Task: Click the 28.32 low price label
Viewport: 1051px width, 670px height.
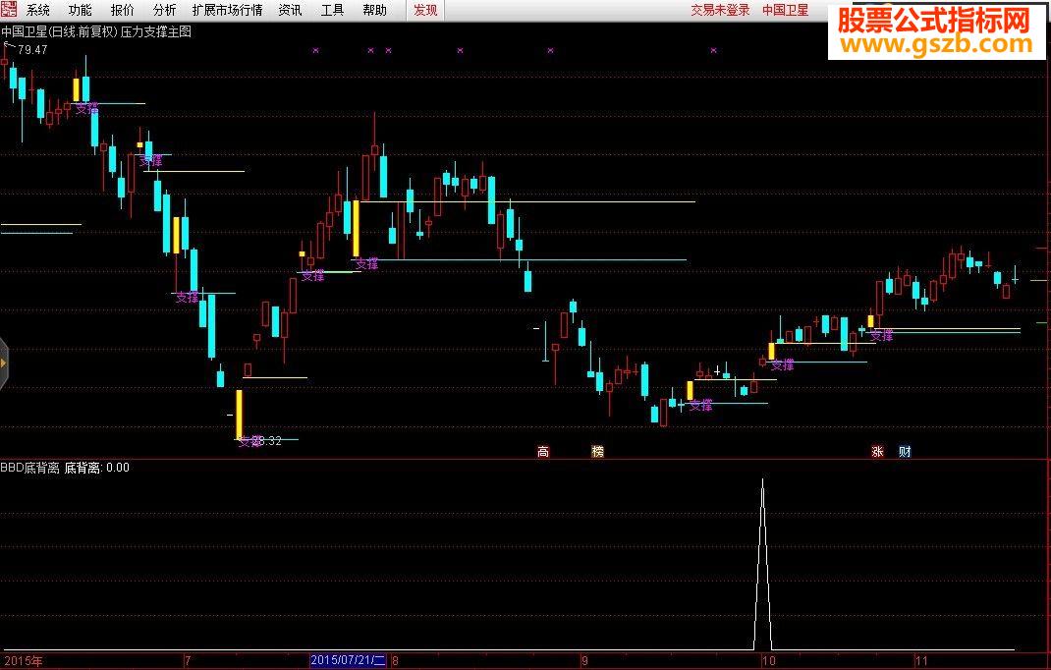Action: pos(267,441)
